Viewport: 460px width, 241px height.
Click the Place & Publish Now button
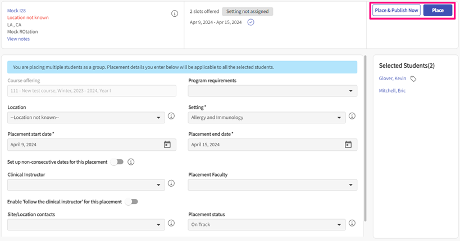[x=397, y=11]
